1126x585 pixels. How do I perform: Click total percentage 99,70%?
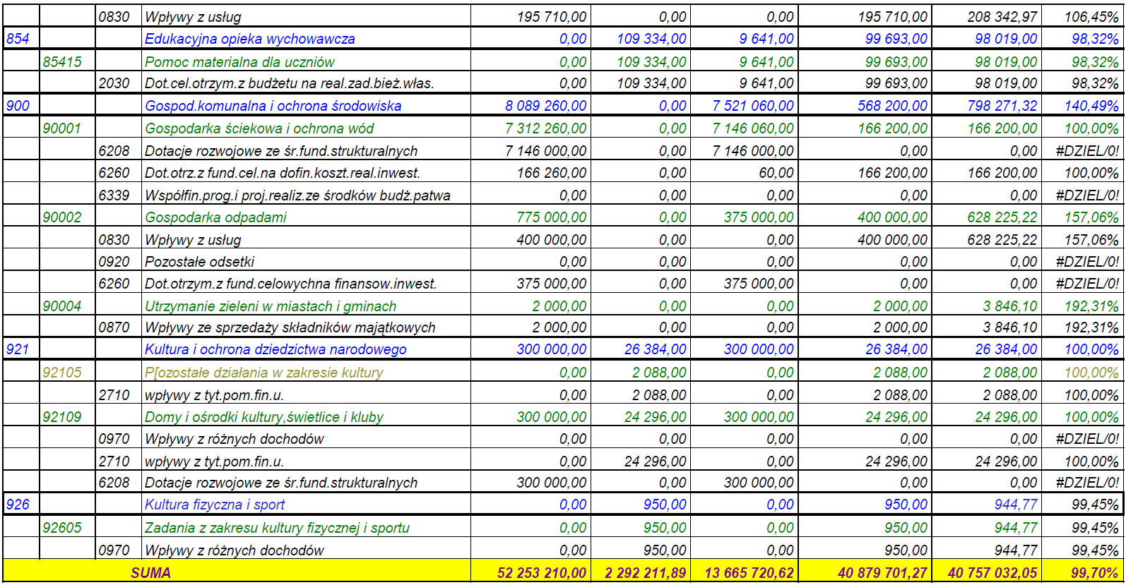click(x=1095, y=573)
